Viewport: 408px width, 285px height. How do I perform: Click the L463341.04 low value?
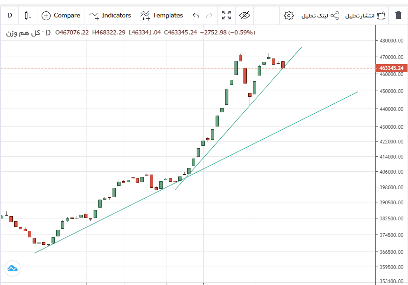(x=145, y=33)
